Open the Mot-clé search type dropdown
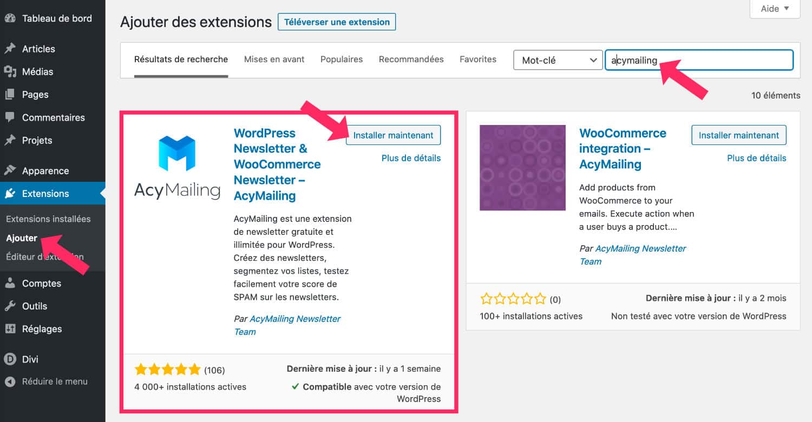Screen dimensions: 812x422 (x=558, y=60)
